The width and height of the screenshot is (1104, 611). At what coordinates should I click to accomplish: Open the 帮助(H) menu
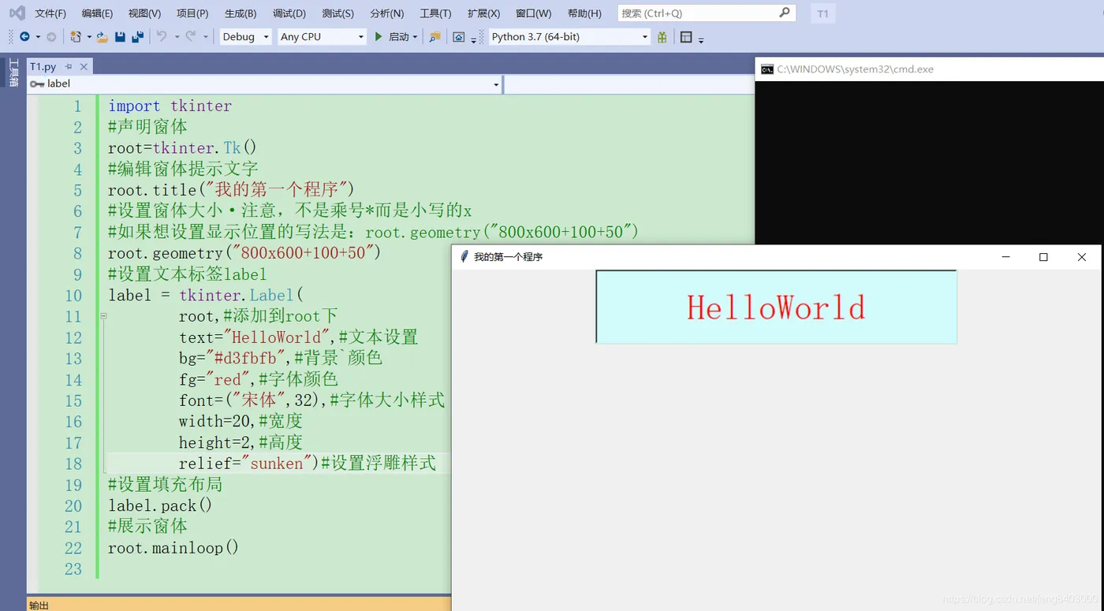(x=584, y=13)
